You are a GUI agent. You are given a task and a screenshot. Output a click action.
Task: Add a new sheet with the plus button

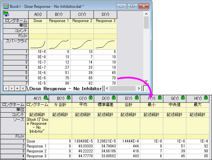tap(17, 89)
